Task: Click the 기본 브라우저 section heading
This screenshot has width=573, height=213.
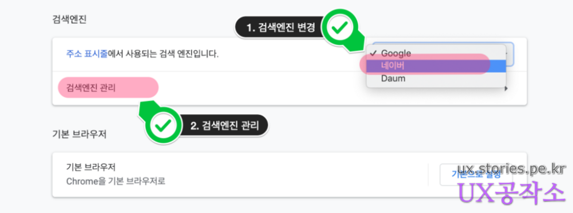Action: 79,134
